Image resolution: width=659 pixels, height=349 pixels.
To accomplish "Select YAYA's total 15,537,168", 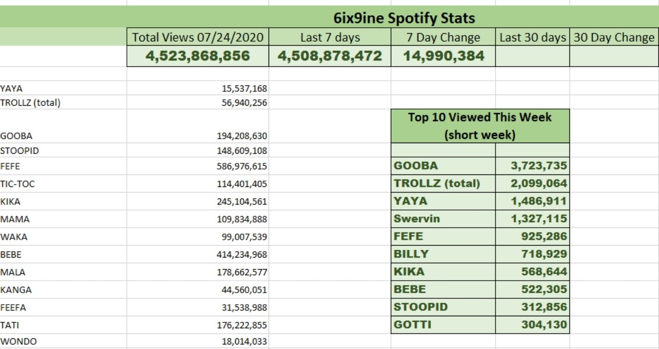I will click(x=244, y=89).
